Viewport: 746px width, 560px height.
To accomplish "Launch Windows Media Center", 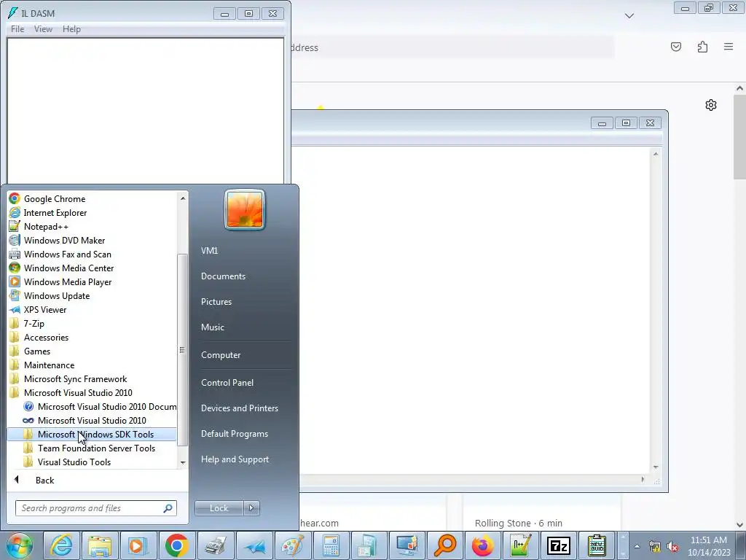I will click(92, 268).
